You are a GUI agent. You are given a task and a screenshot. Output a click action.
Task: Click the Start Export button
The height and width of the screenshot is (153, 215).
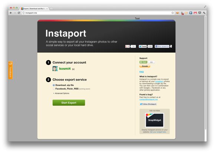coord(69,102)
